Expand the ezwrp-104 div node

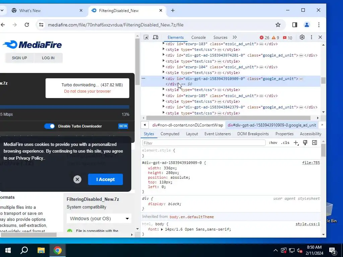(163, 67)
